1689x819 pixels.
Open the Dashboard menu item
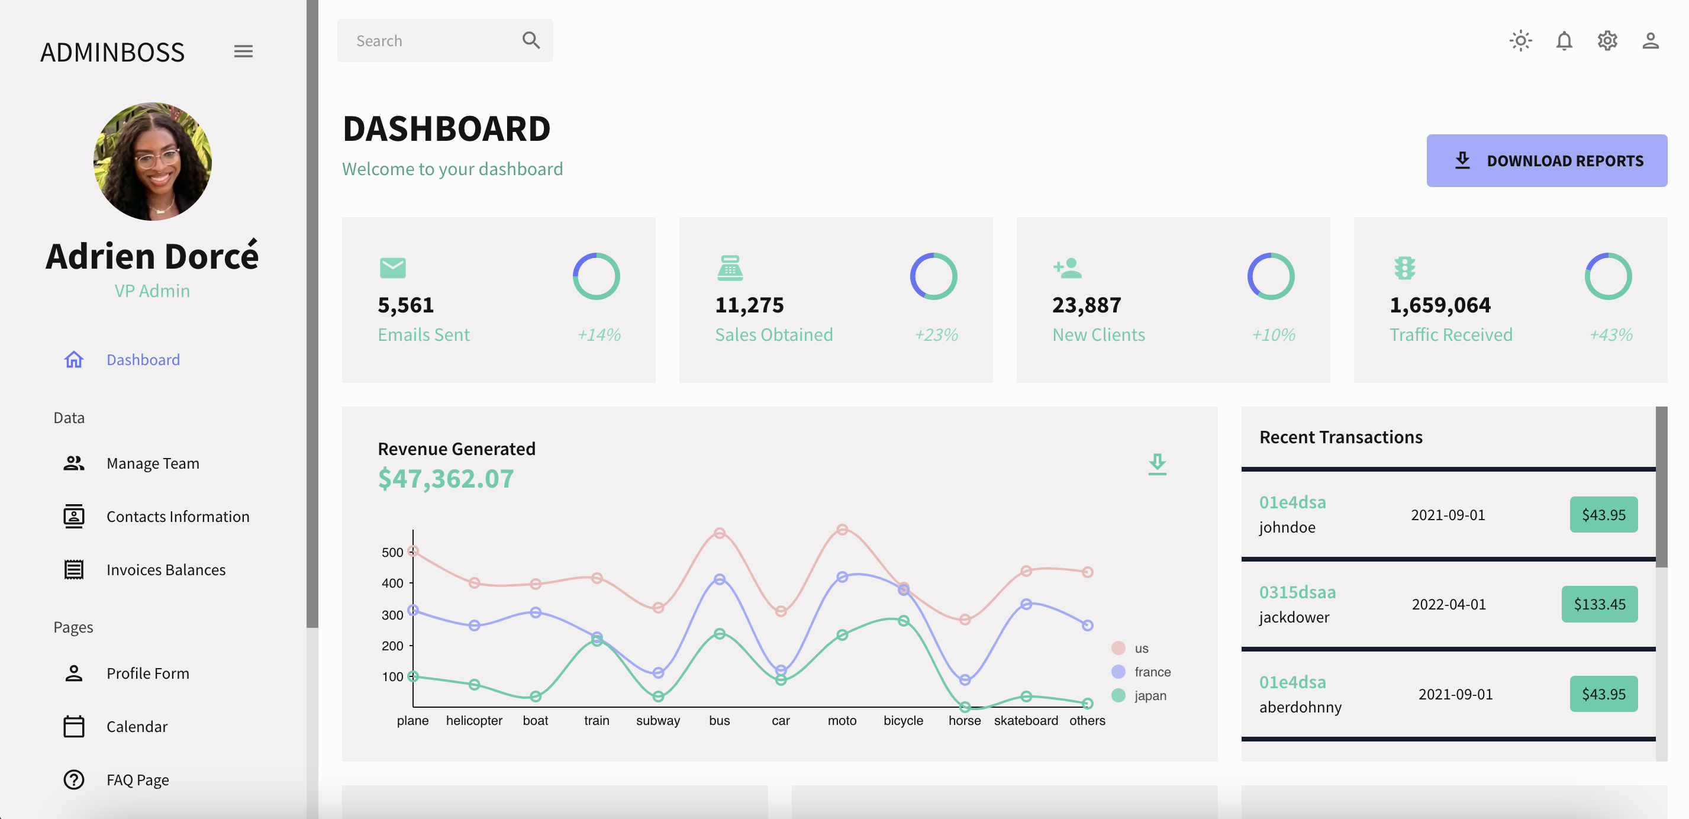click(x=143, y=359)
